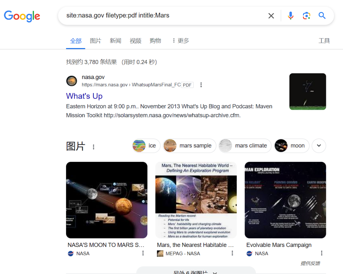Click MEPAG - NASA source icon
Viewport: 343px width, 274px height.
point(160,254)
